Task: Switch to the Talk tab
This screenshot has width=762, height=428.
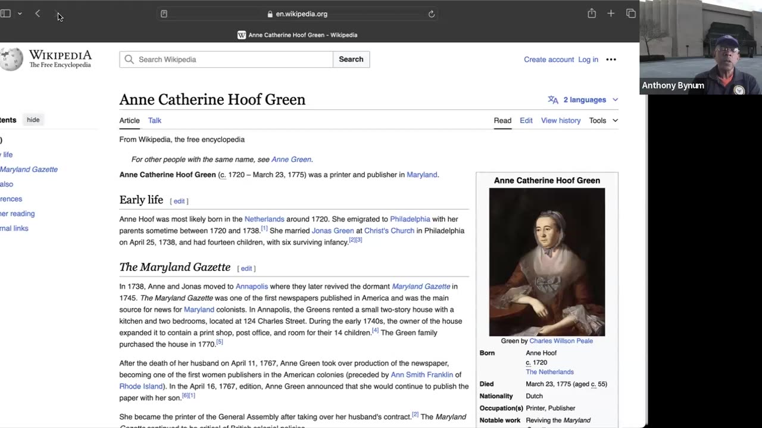Action: click(x=155, y=121)
